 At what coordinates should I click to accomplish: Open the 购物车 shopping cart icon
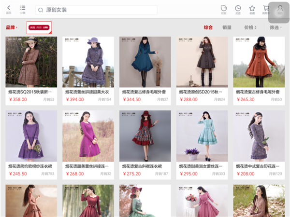coord(266,8)
